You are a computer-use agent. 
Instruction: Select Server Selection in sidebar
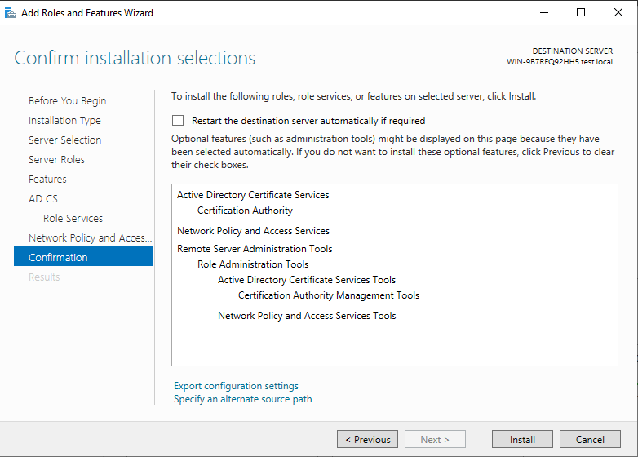click(64, 140)
